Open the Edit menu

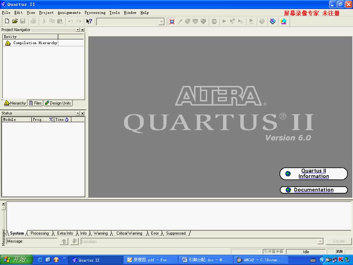pos(18,13)
